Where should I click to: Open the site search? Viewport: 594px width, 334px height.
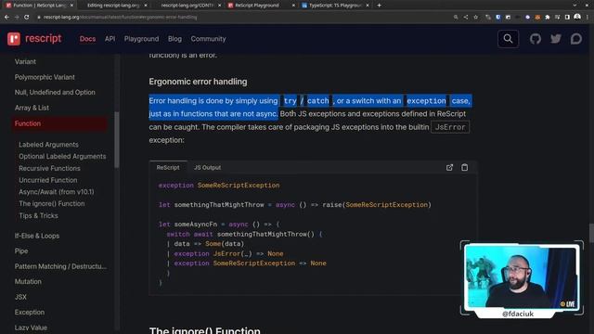(x=508, y=39)
